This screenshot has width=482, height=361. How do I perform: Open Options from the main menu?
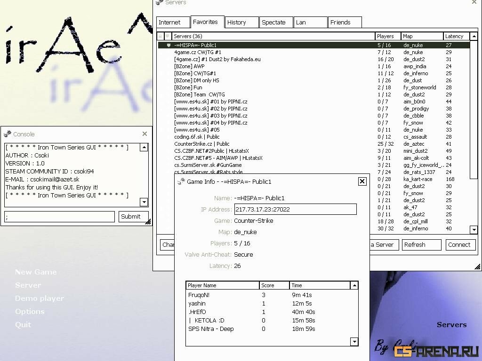[x=30, y=312]
